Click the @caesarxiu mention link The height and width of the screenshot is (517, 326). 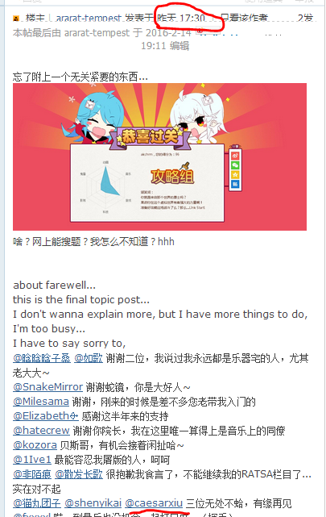point(154,503)
